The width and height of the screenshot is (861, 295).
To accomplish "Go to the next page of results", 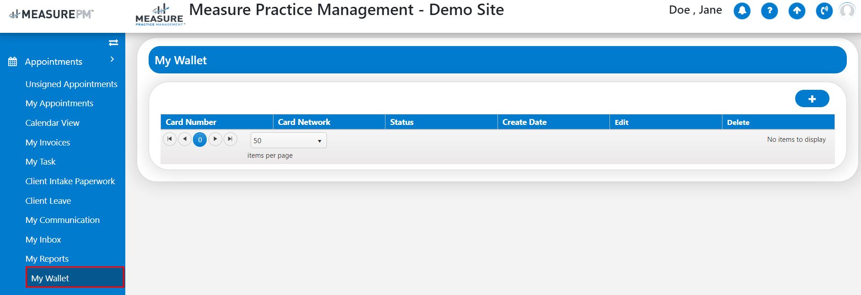I will point(215,139).
